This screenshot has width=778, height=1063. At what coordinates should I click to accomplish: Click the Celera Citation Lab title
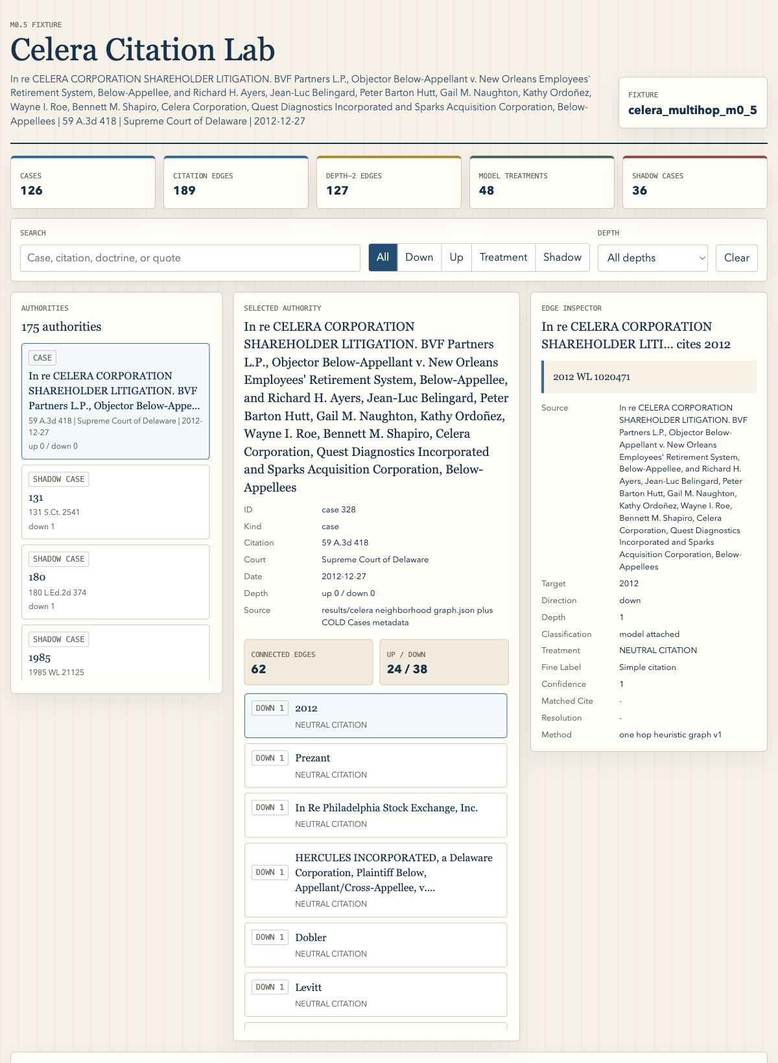[143, 50]
